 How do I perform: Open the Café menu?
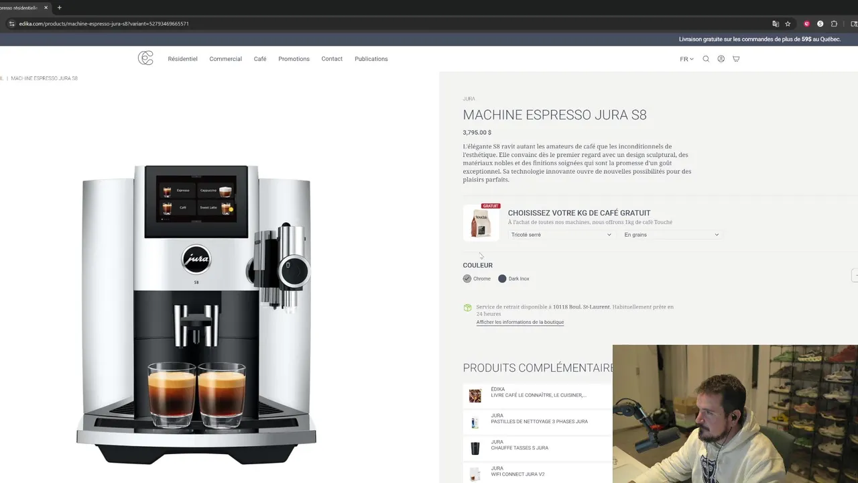(260, 59)
